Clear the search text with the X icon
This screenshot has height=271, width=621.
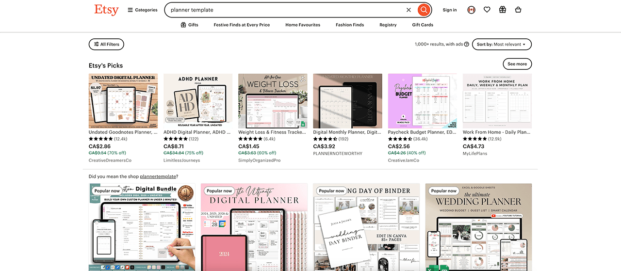click(409, 10)
